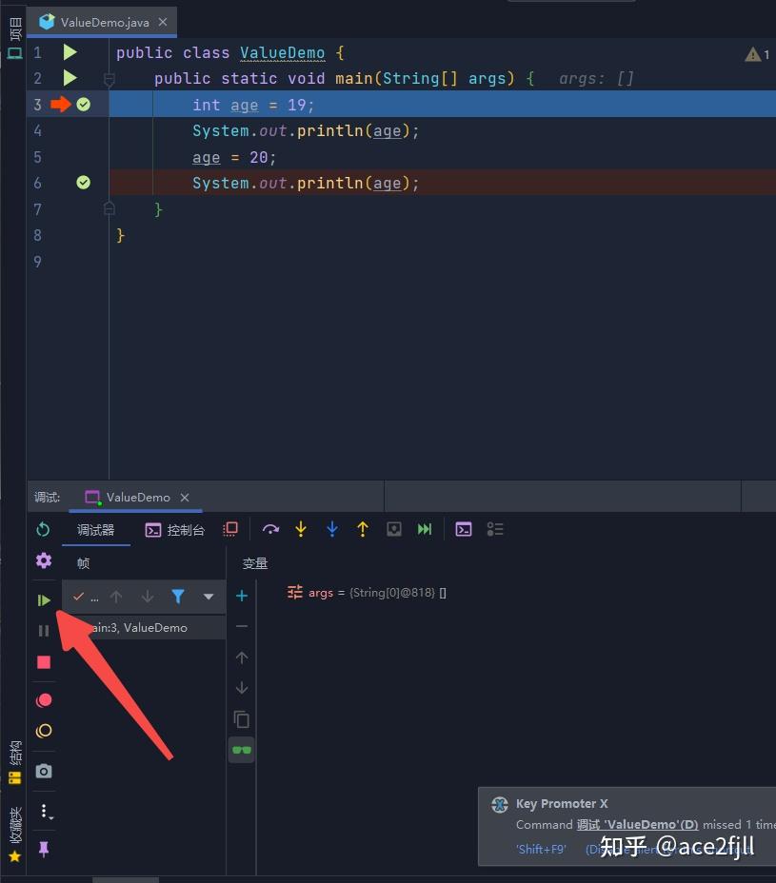Open frames dropdown arrow
776x883 pixels.
tap(209, 597)
